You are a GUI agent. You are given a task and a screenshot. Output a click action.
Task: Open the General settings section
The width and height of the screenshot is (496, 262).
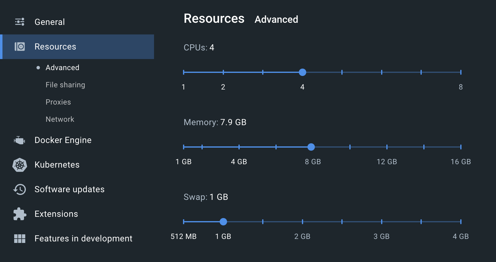tap(50, 22)
